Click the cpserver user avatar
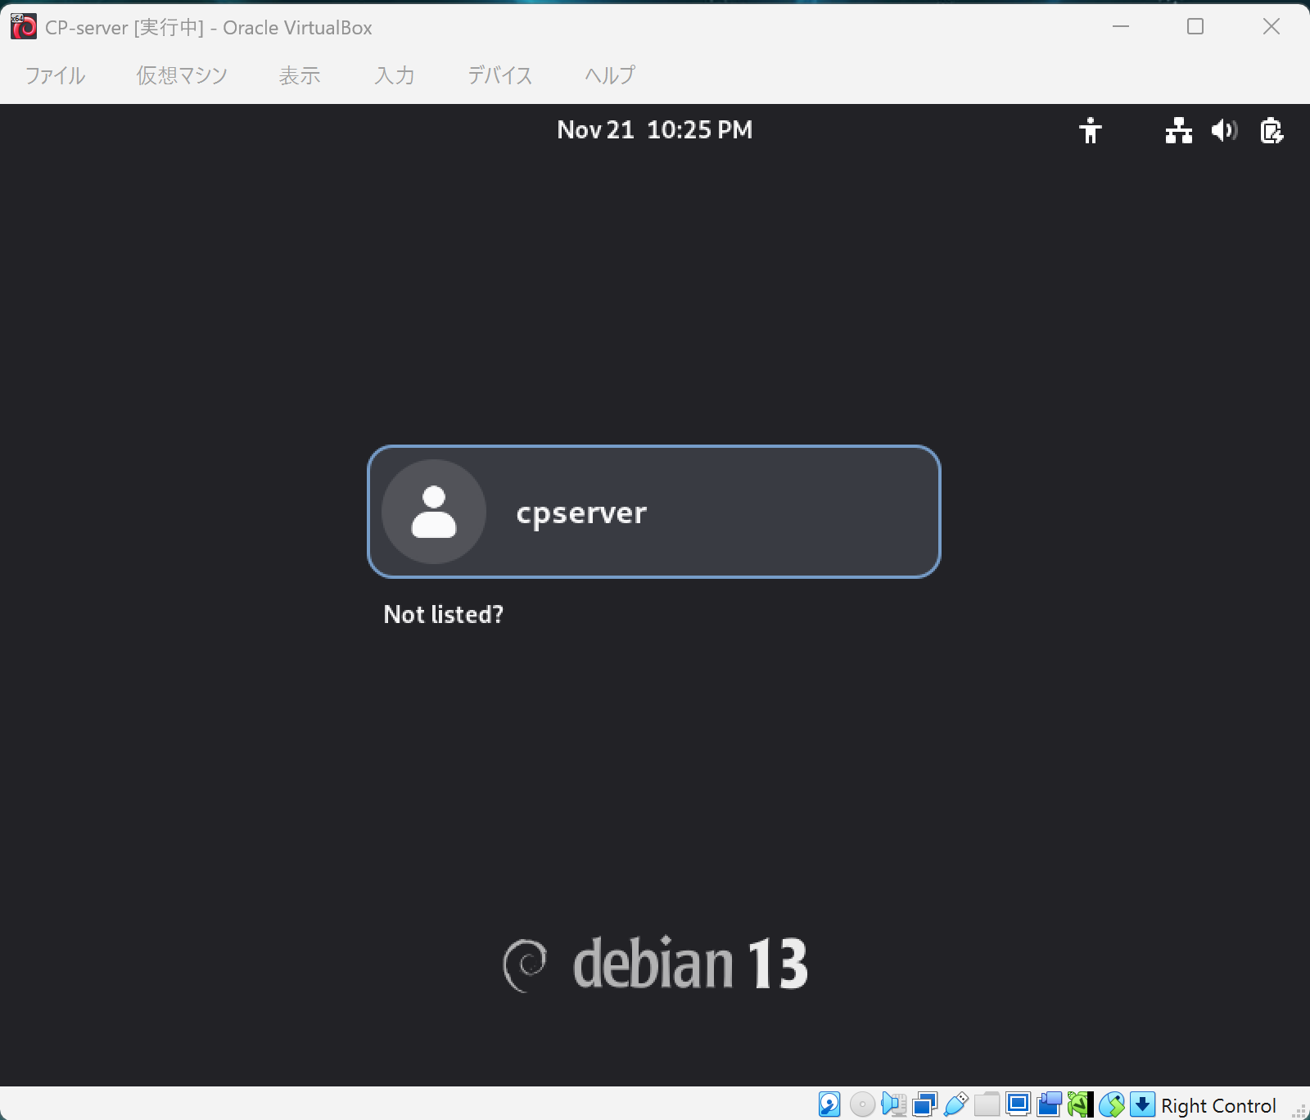 (x=434, y=512)
